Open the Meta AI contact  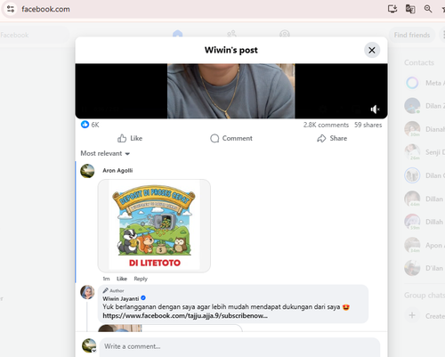tap(425, 83)
